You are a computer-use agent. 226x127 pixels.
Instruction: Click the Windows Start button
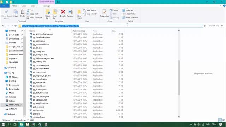click(x=3, y=125)
